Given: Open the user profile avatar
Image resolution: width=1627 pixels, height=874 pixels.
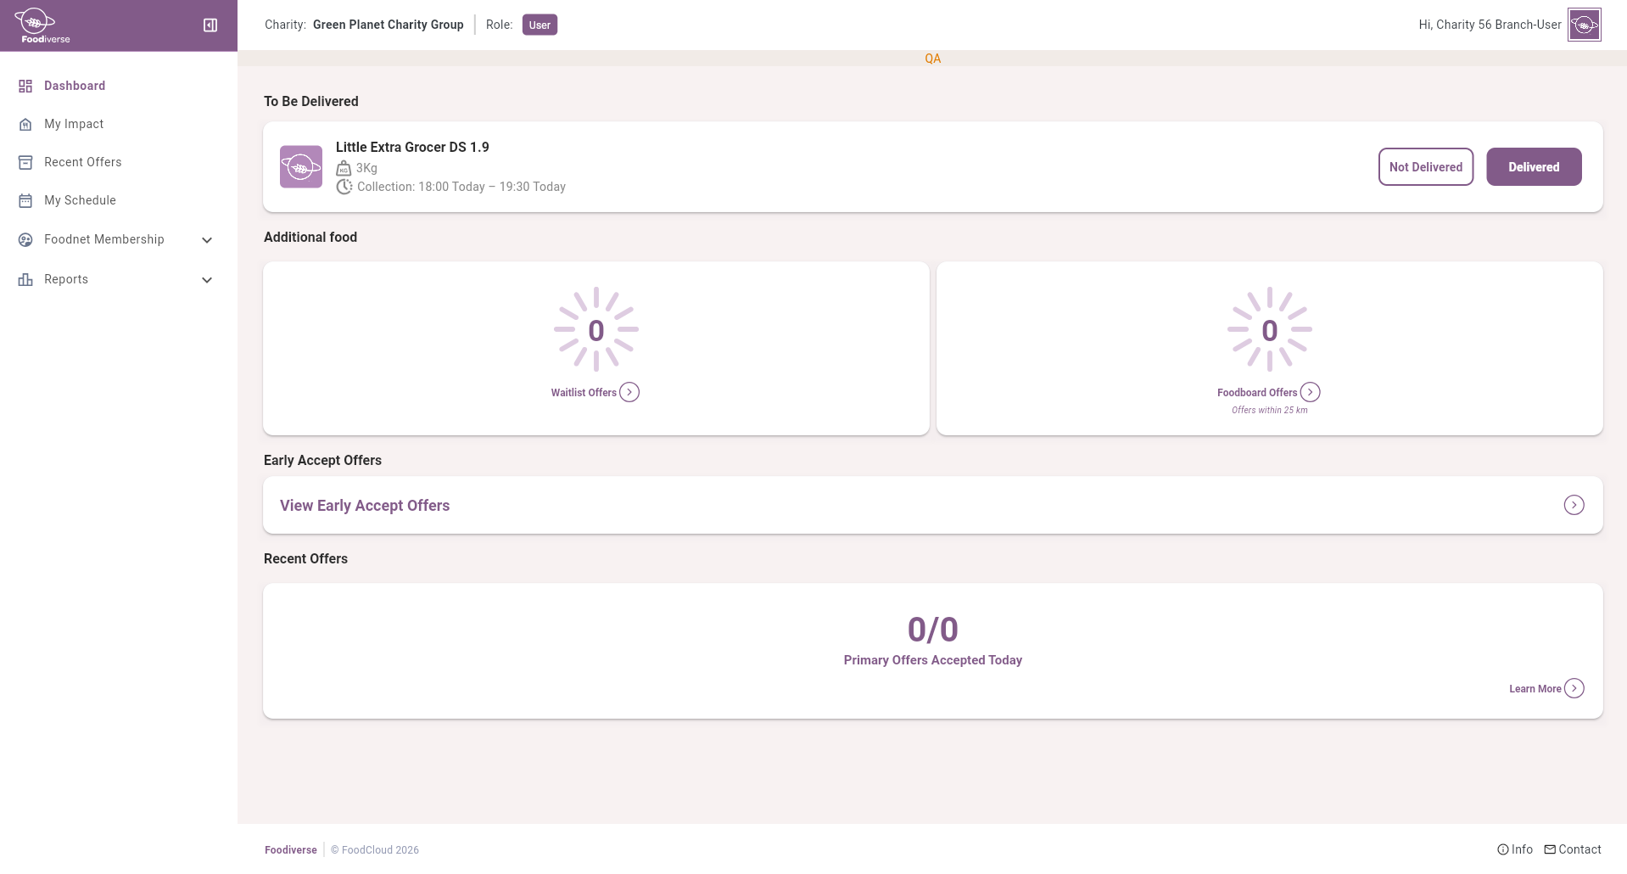Looking at the screenshot, I should tap(1584, 25).
